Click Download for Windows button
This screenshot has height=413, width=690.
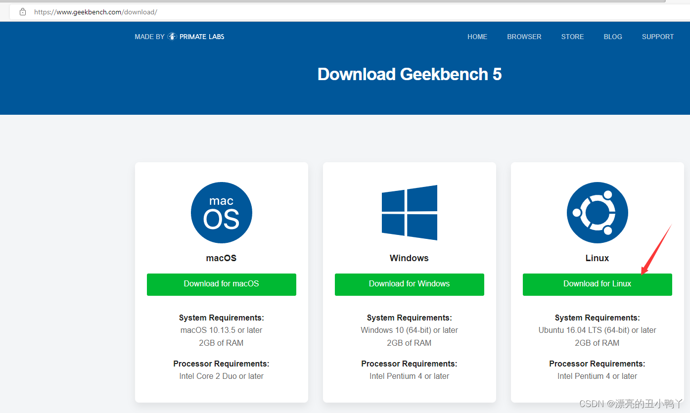click(409, 284)
